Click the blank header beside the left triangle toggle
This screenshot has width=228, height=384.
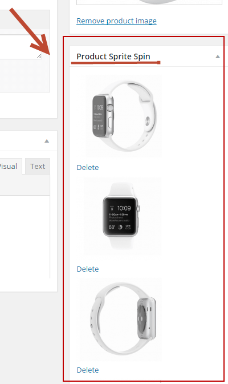21,141
